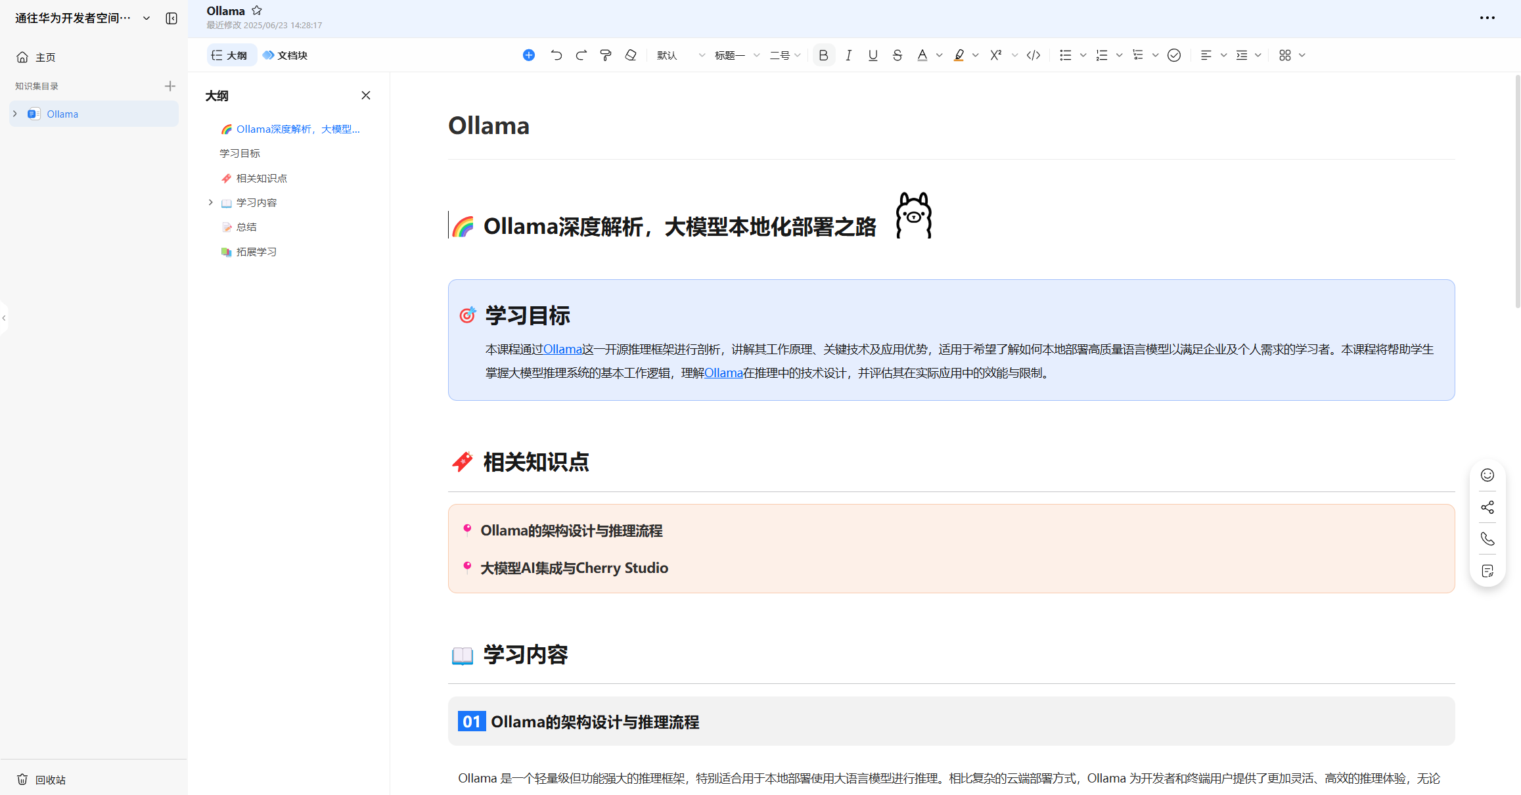Screen dimensions: 1521x795
Task: Open the font dropdown labeled 默认
Action: point(681,55)
